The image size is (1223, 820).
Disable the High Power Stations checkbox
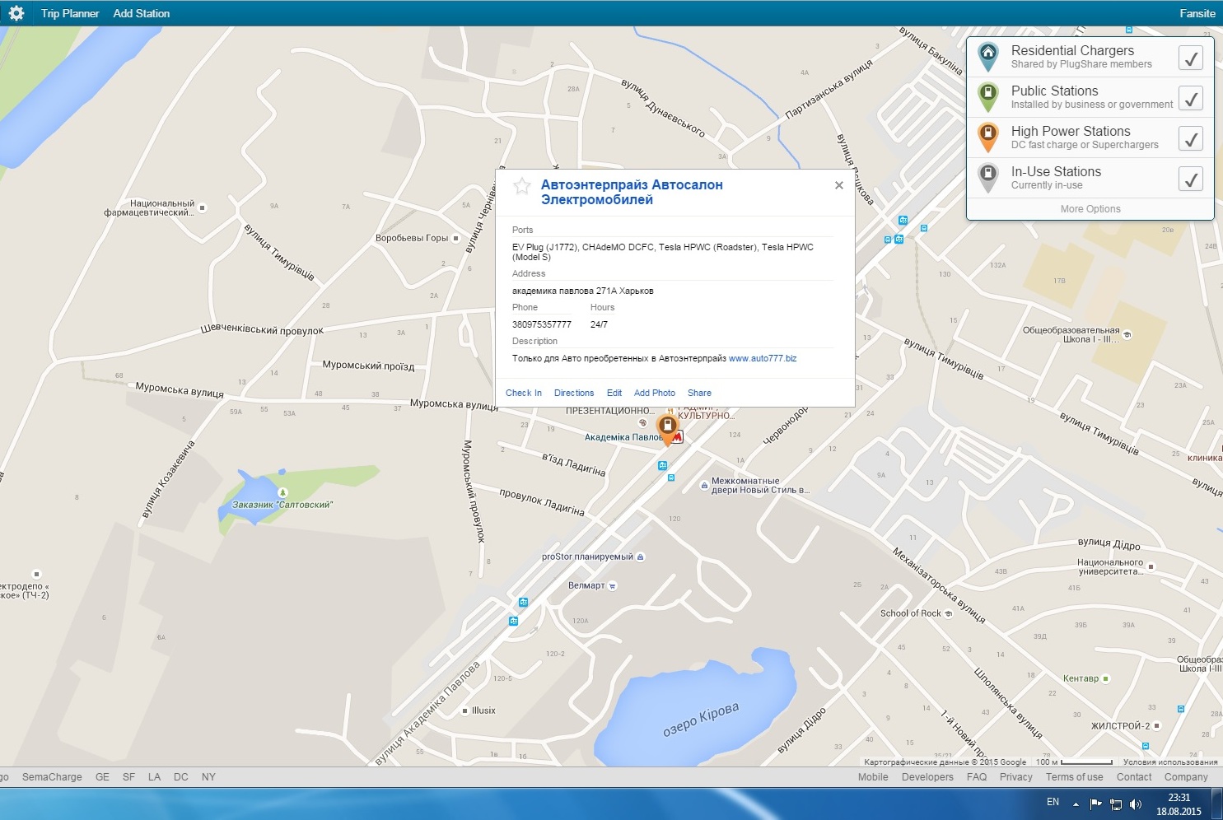[x=1190, y=138]
